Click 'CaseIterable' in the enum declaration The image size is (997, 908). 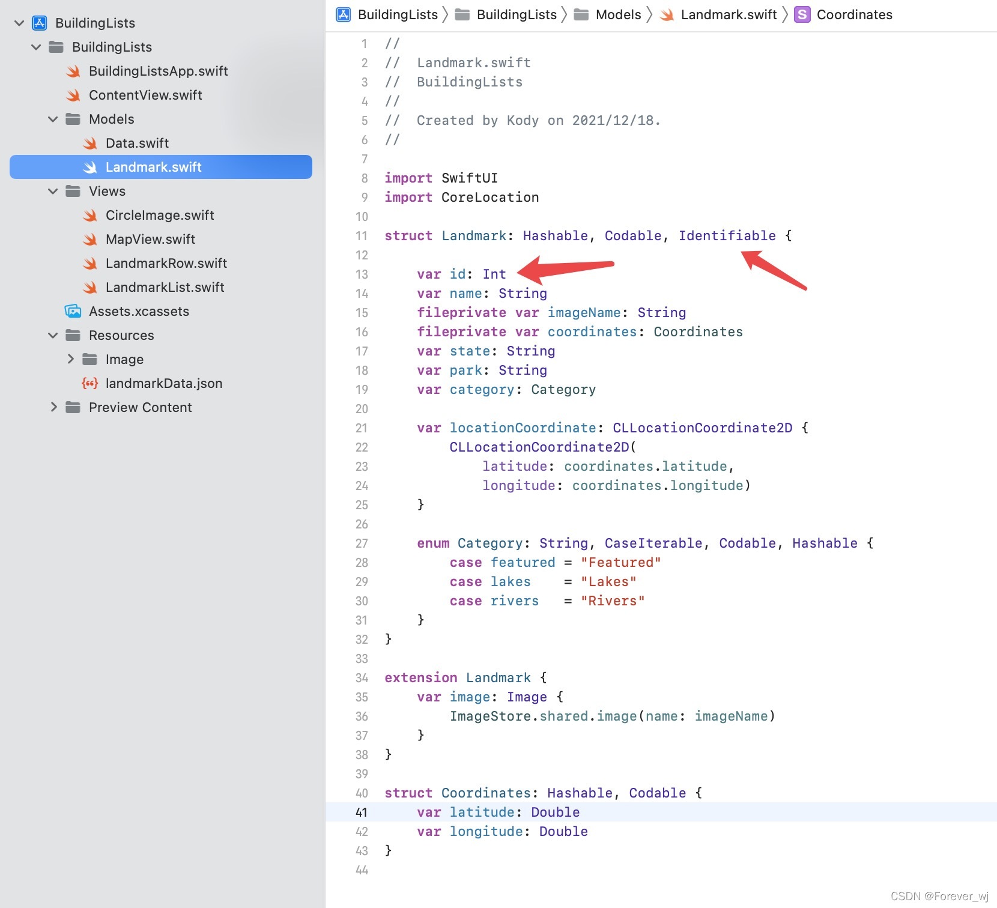click(653, 543)
